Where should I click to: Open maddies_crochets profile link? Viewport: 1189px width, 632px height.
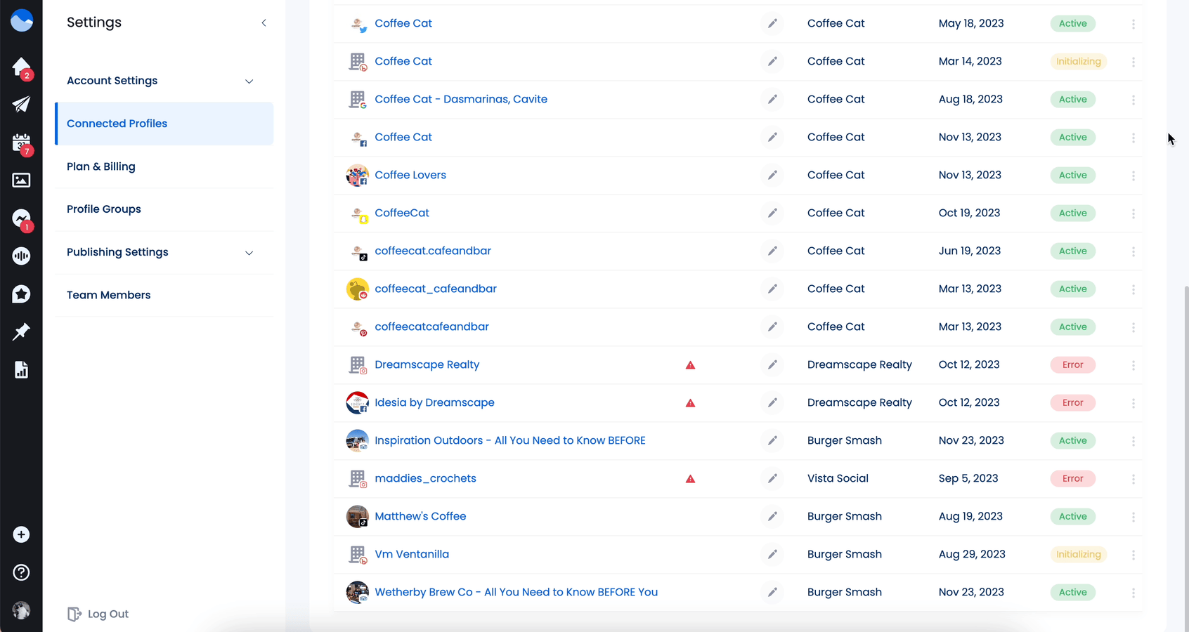(425, 478)
